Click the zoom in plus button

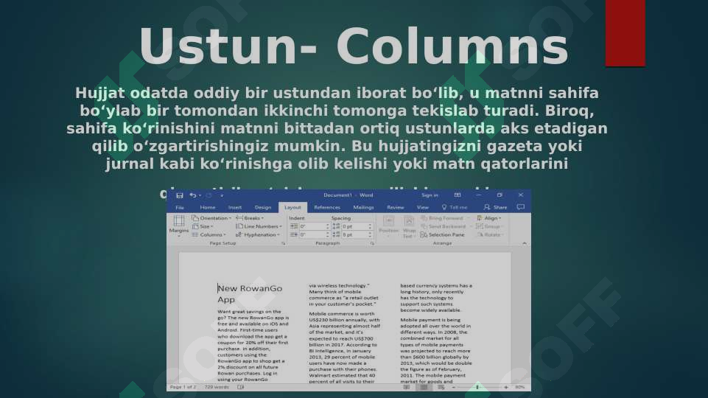point(505,387)
